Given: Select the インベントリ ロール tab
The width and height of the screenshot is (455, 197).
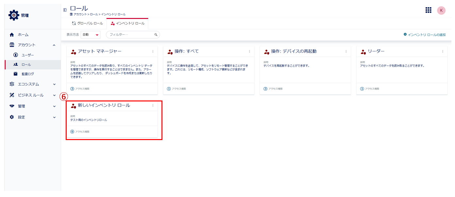Looking at the screenshot, I should tap(127, 24).
